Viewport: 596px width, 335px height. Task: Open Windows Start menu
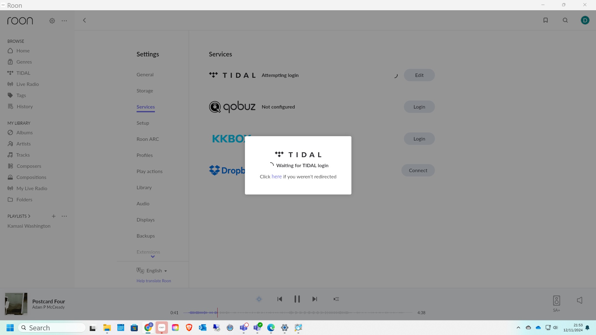10,328
